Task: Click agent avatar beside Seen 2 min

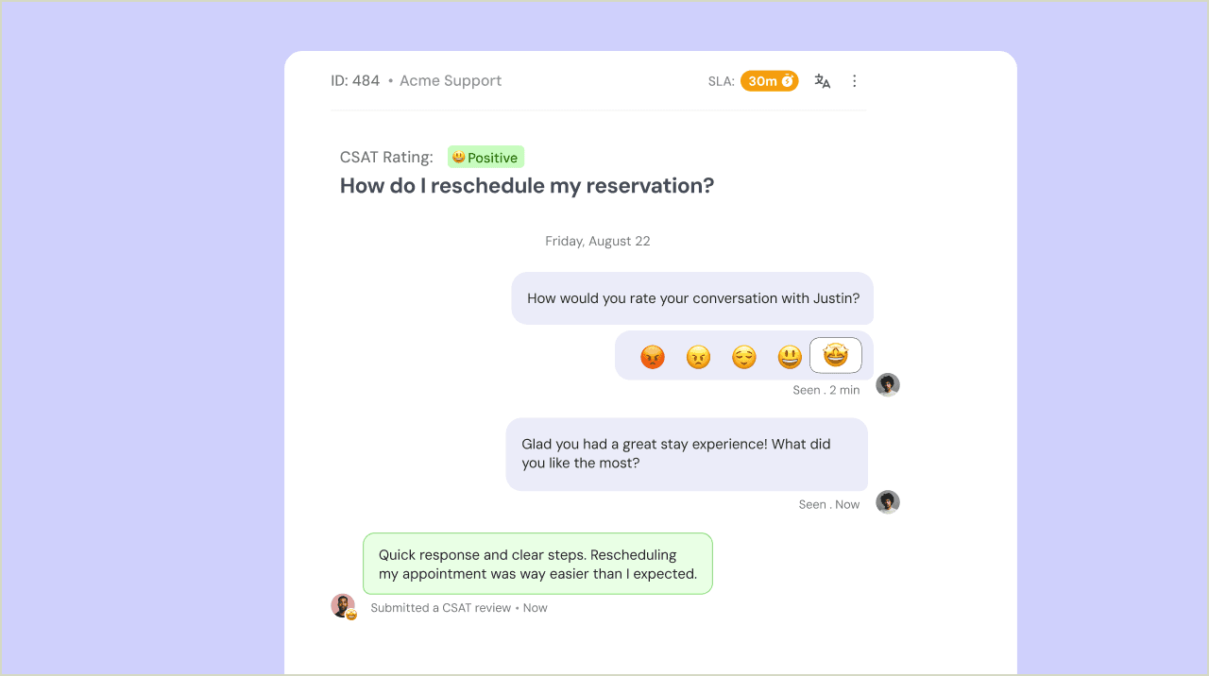Action: [x=888, y=385]
